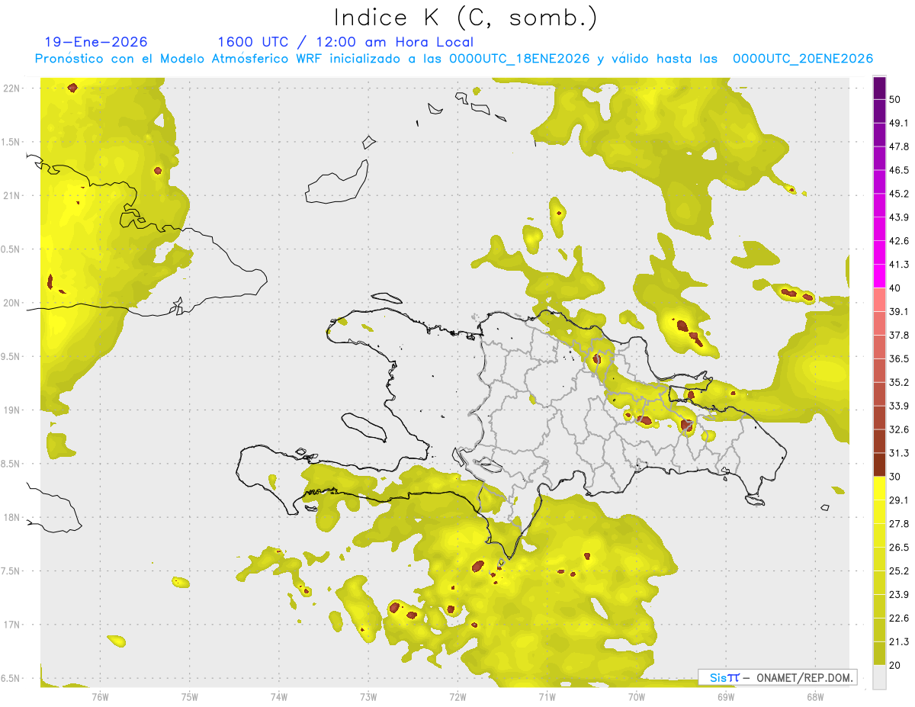Select the date label 19-Ene-2026
Viewport: 915px width, 707px height.
coord(96,42)
